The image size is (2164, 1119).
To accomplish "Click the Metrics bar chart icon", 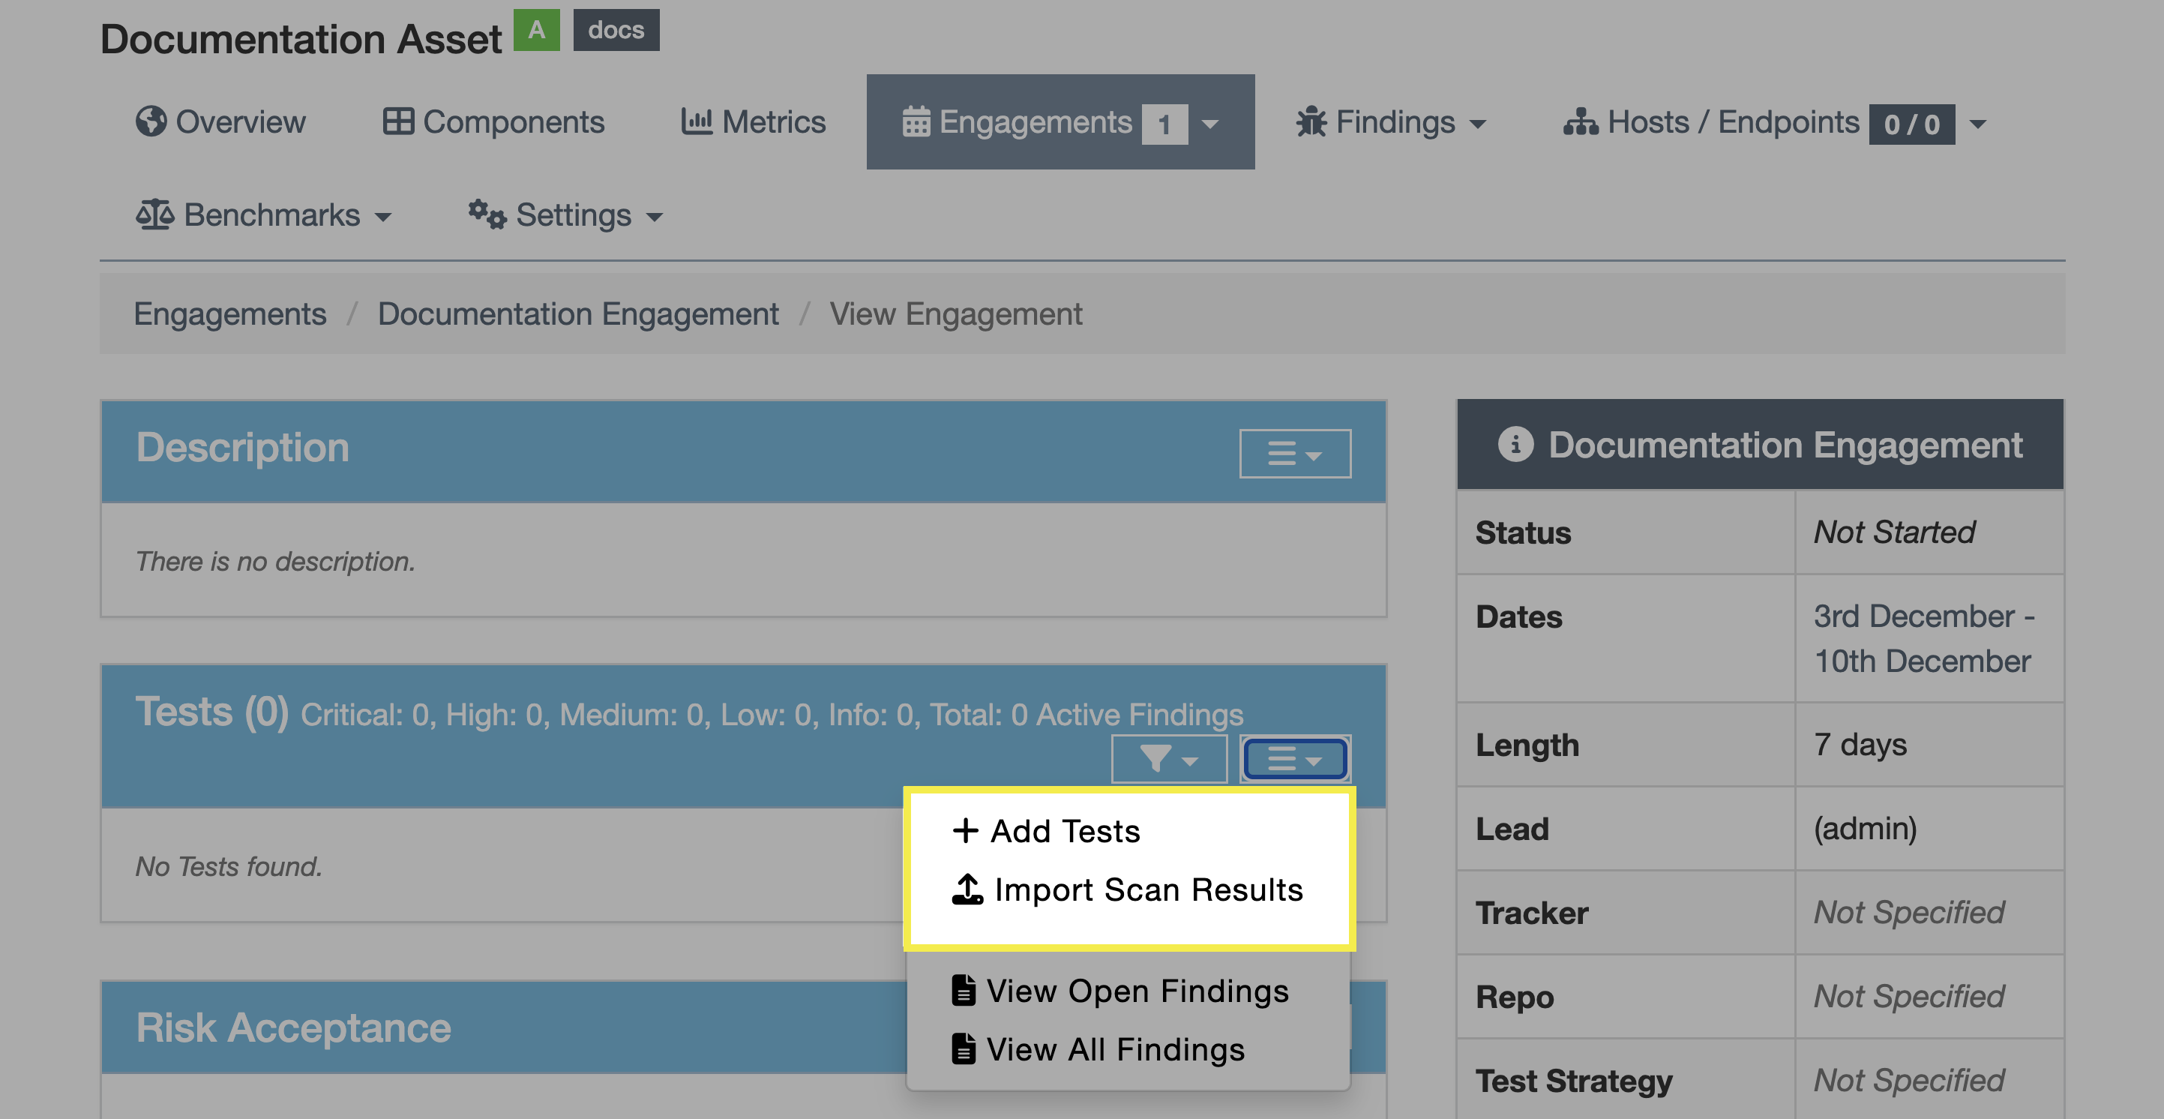I will click(x=697, y=121).
